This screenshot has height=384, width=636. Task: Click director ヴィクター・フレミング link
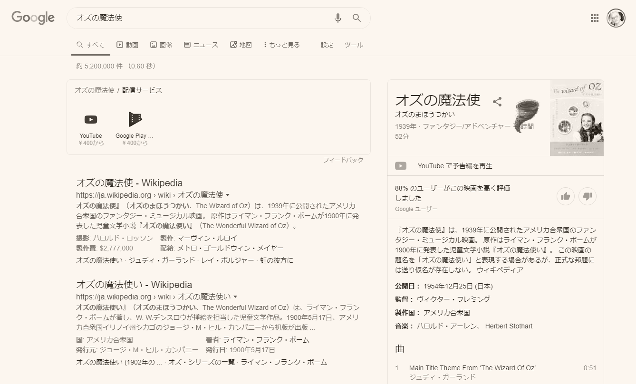pos(453,299)
